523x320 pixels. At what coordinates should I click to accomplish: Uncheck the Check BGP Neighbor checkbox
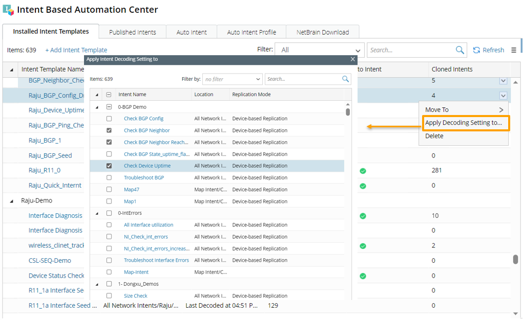[x=109, y=130]
